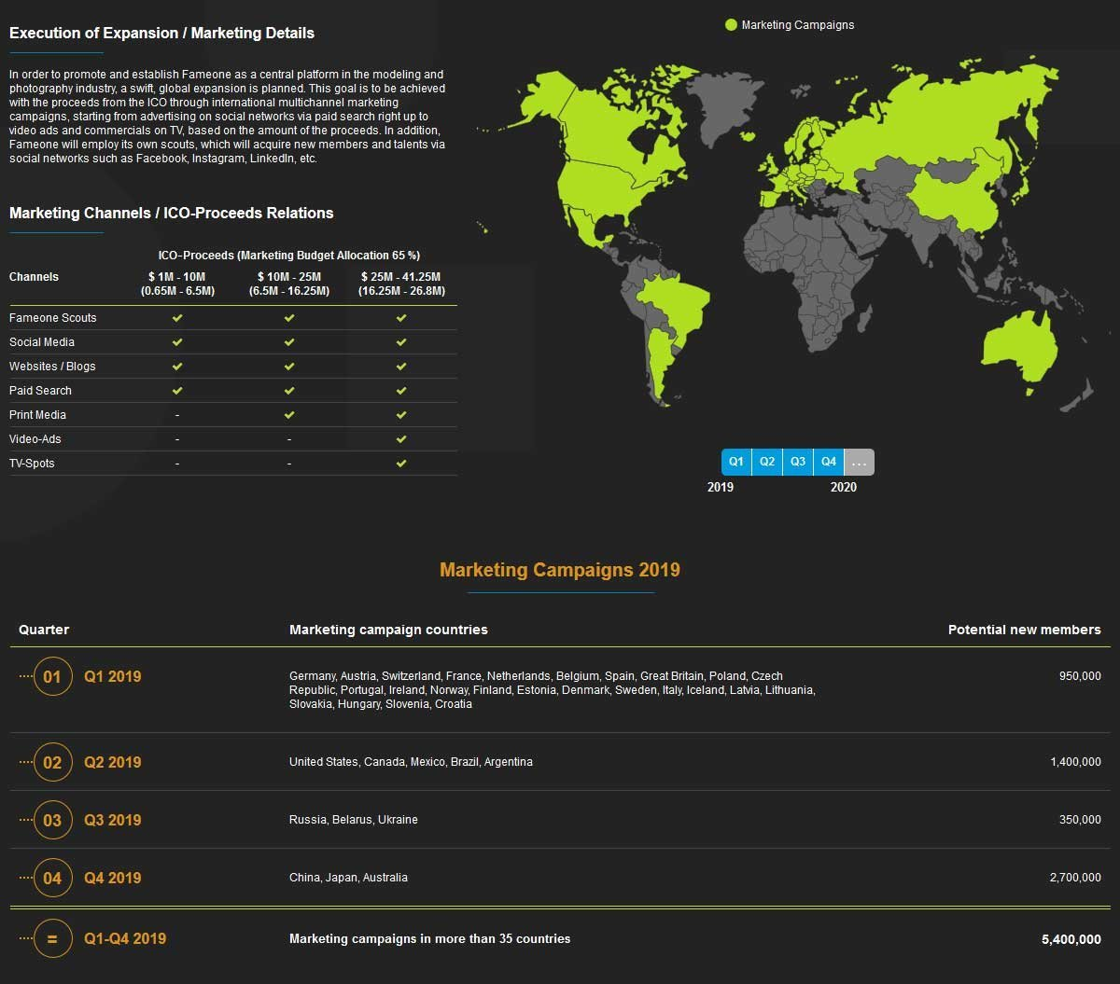Screen dimensions: 1120x984
Task: Click the 01 circle for Q1 2019
Action: [x=52, y=676]
